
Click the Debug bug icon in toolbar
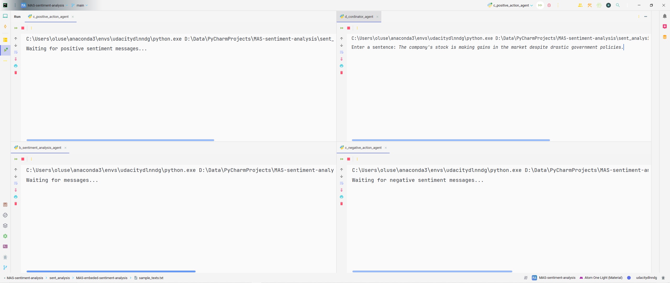click(x=549, y=5)
